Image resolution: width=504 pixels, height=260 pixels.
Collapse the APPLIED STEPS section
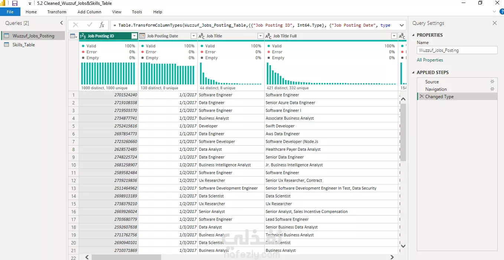tap(414, 73)
